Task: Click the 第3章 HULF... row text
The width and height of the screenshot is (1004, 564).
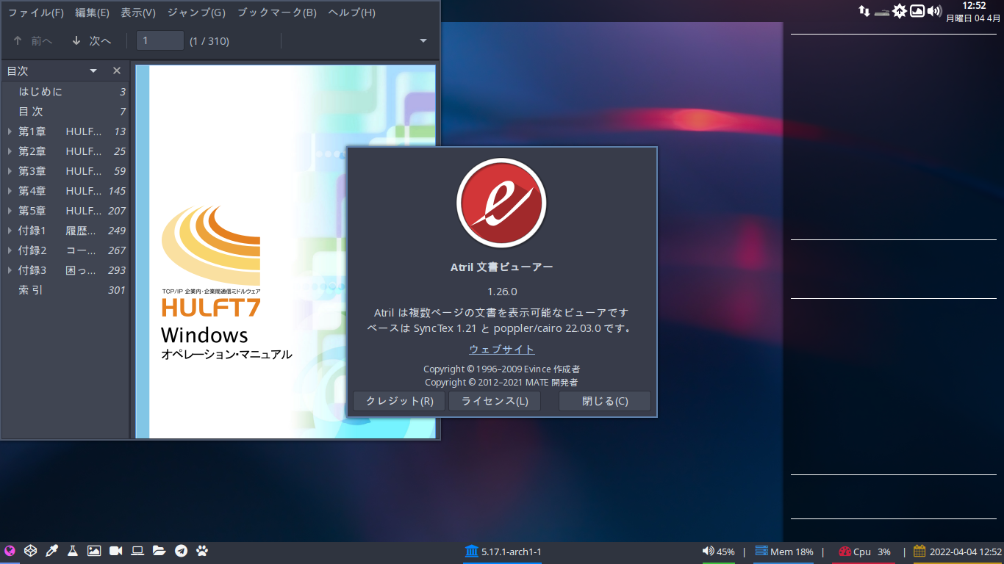Action: tap(60, 171)
